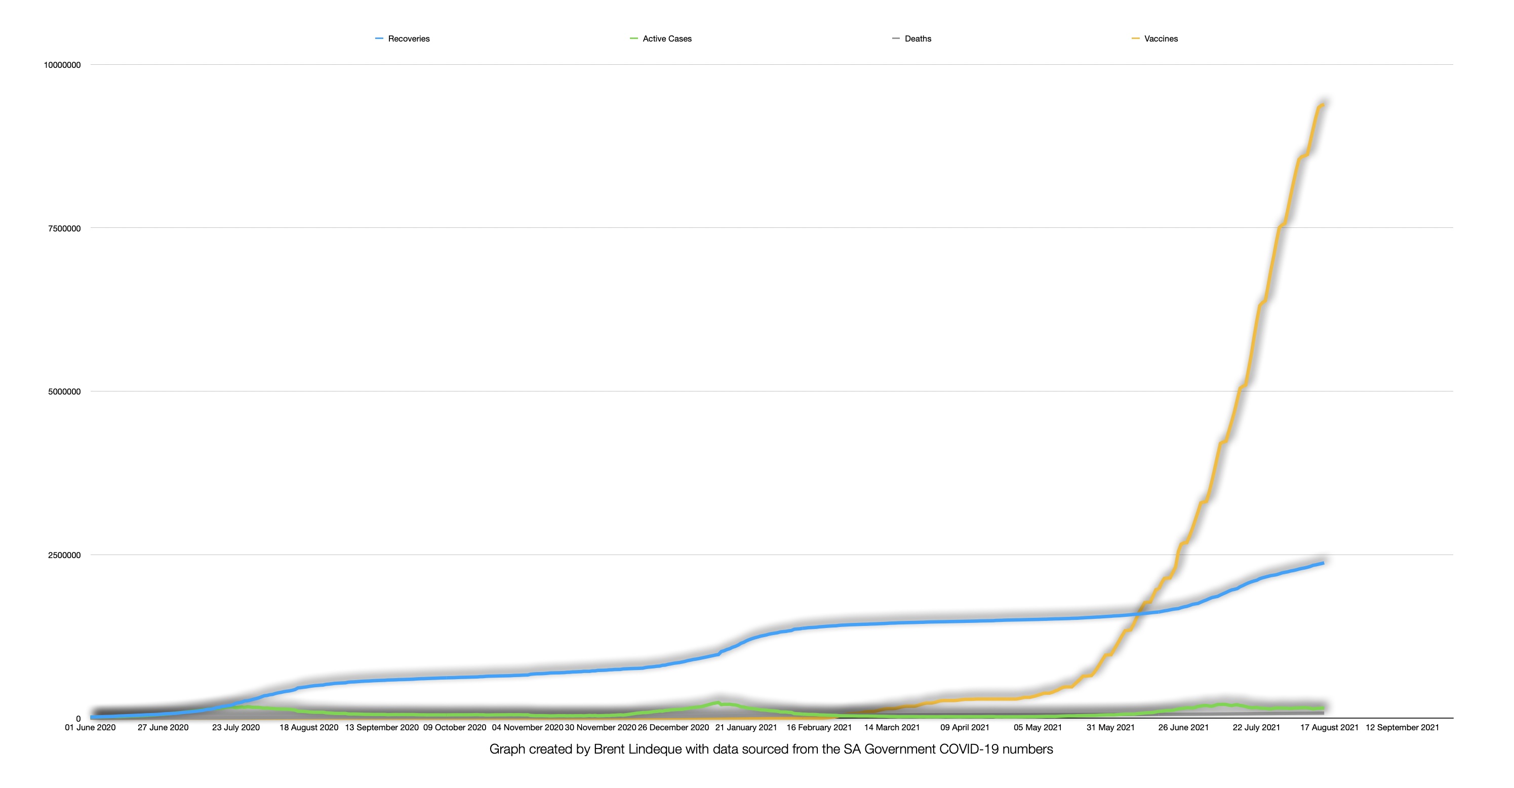Click the 10000000 y-axis label
The image size is (1514, 788).
[x=62, y=65]
